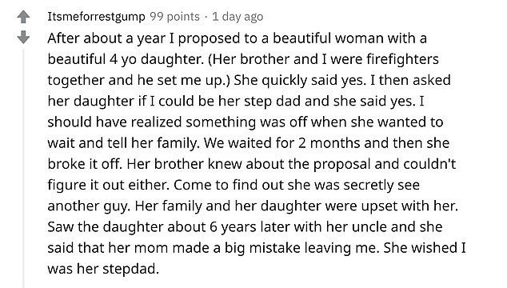The width and height of the screenshot is (507, 288).
Task: Collapse the thread using the vertical line
Action: tap(23, 168)
